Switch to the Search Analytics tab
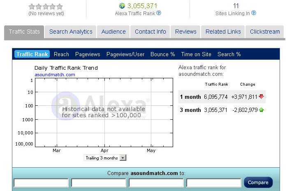 71,32
